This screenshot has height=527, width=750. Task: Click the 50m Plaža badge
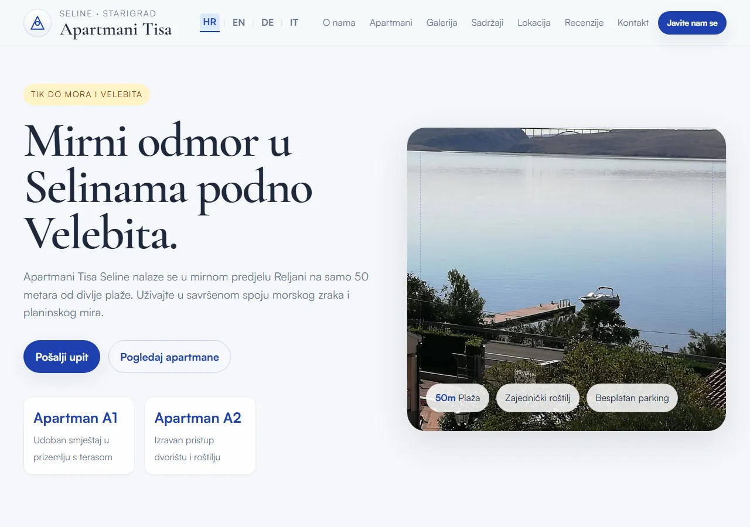tap(458, 398)
